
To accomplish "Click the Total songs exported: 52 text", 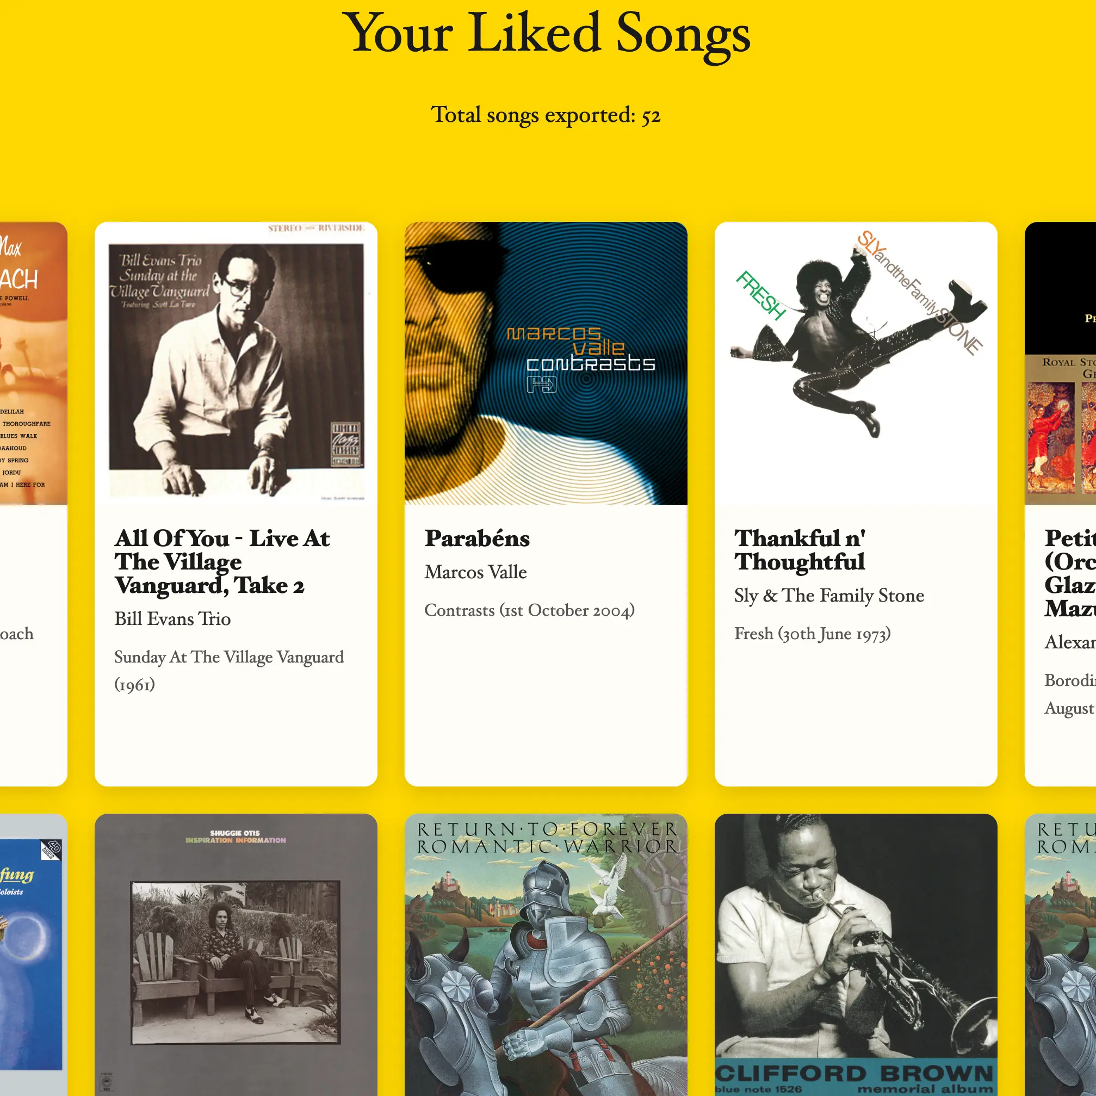I will pos(546,115).
